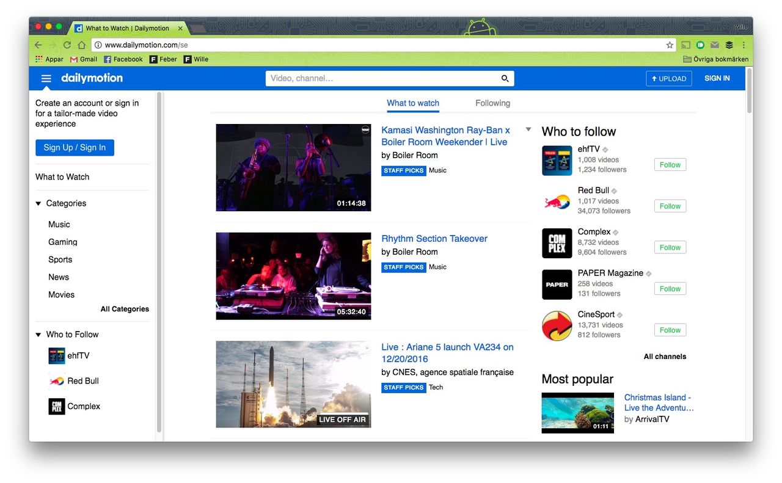The width and height of the screenshot is (782, 483).
Task: Open the Facebook bookmark
Action: tap(123, 59)
